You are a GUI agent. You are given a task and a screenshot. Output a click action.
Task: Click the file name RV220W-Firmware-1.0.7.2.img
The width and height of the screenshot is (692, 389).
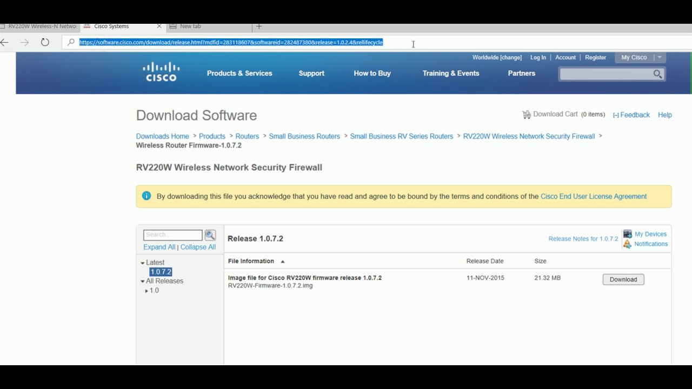(270, 286)
